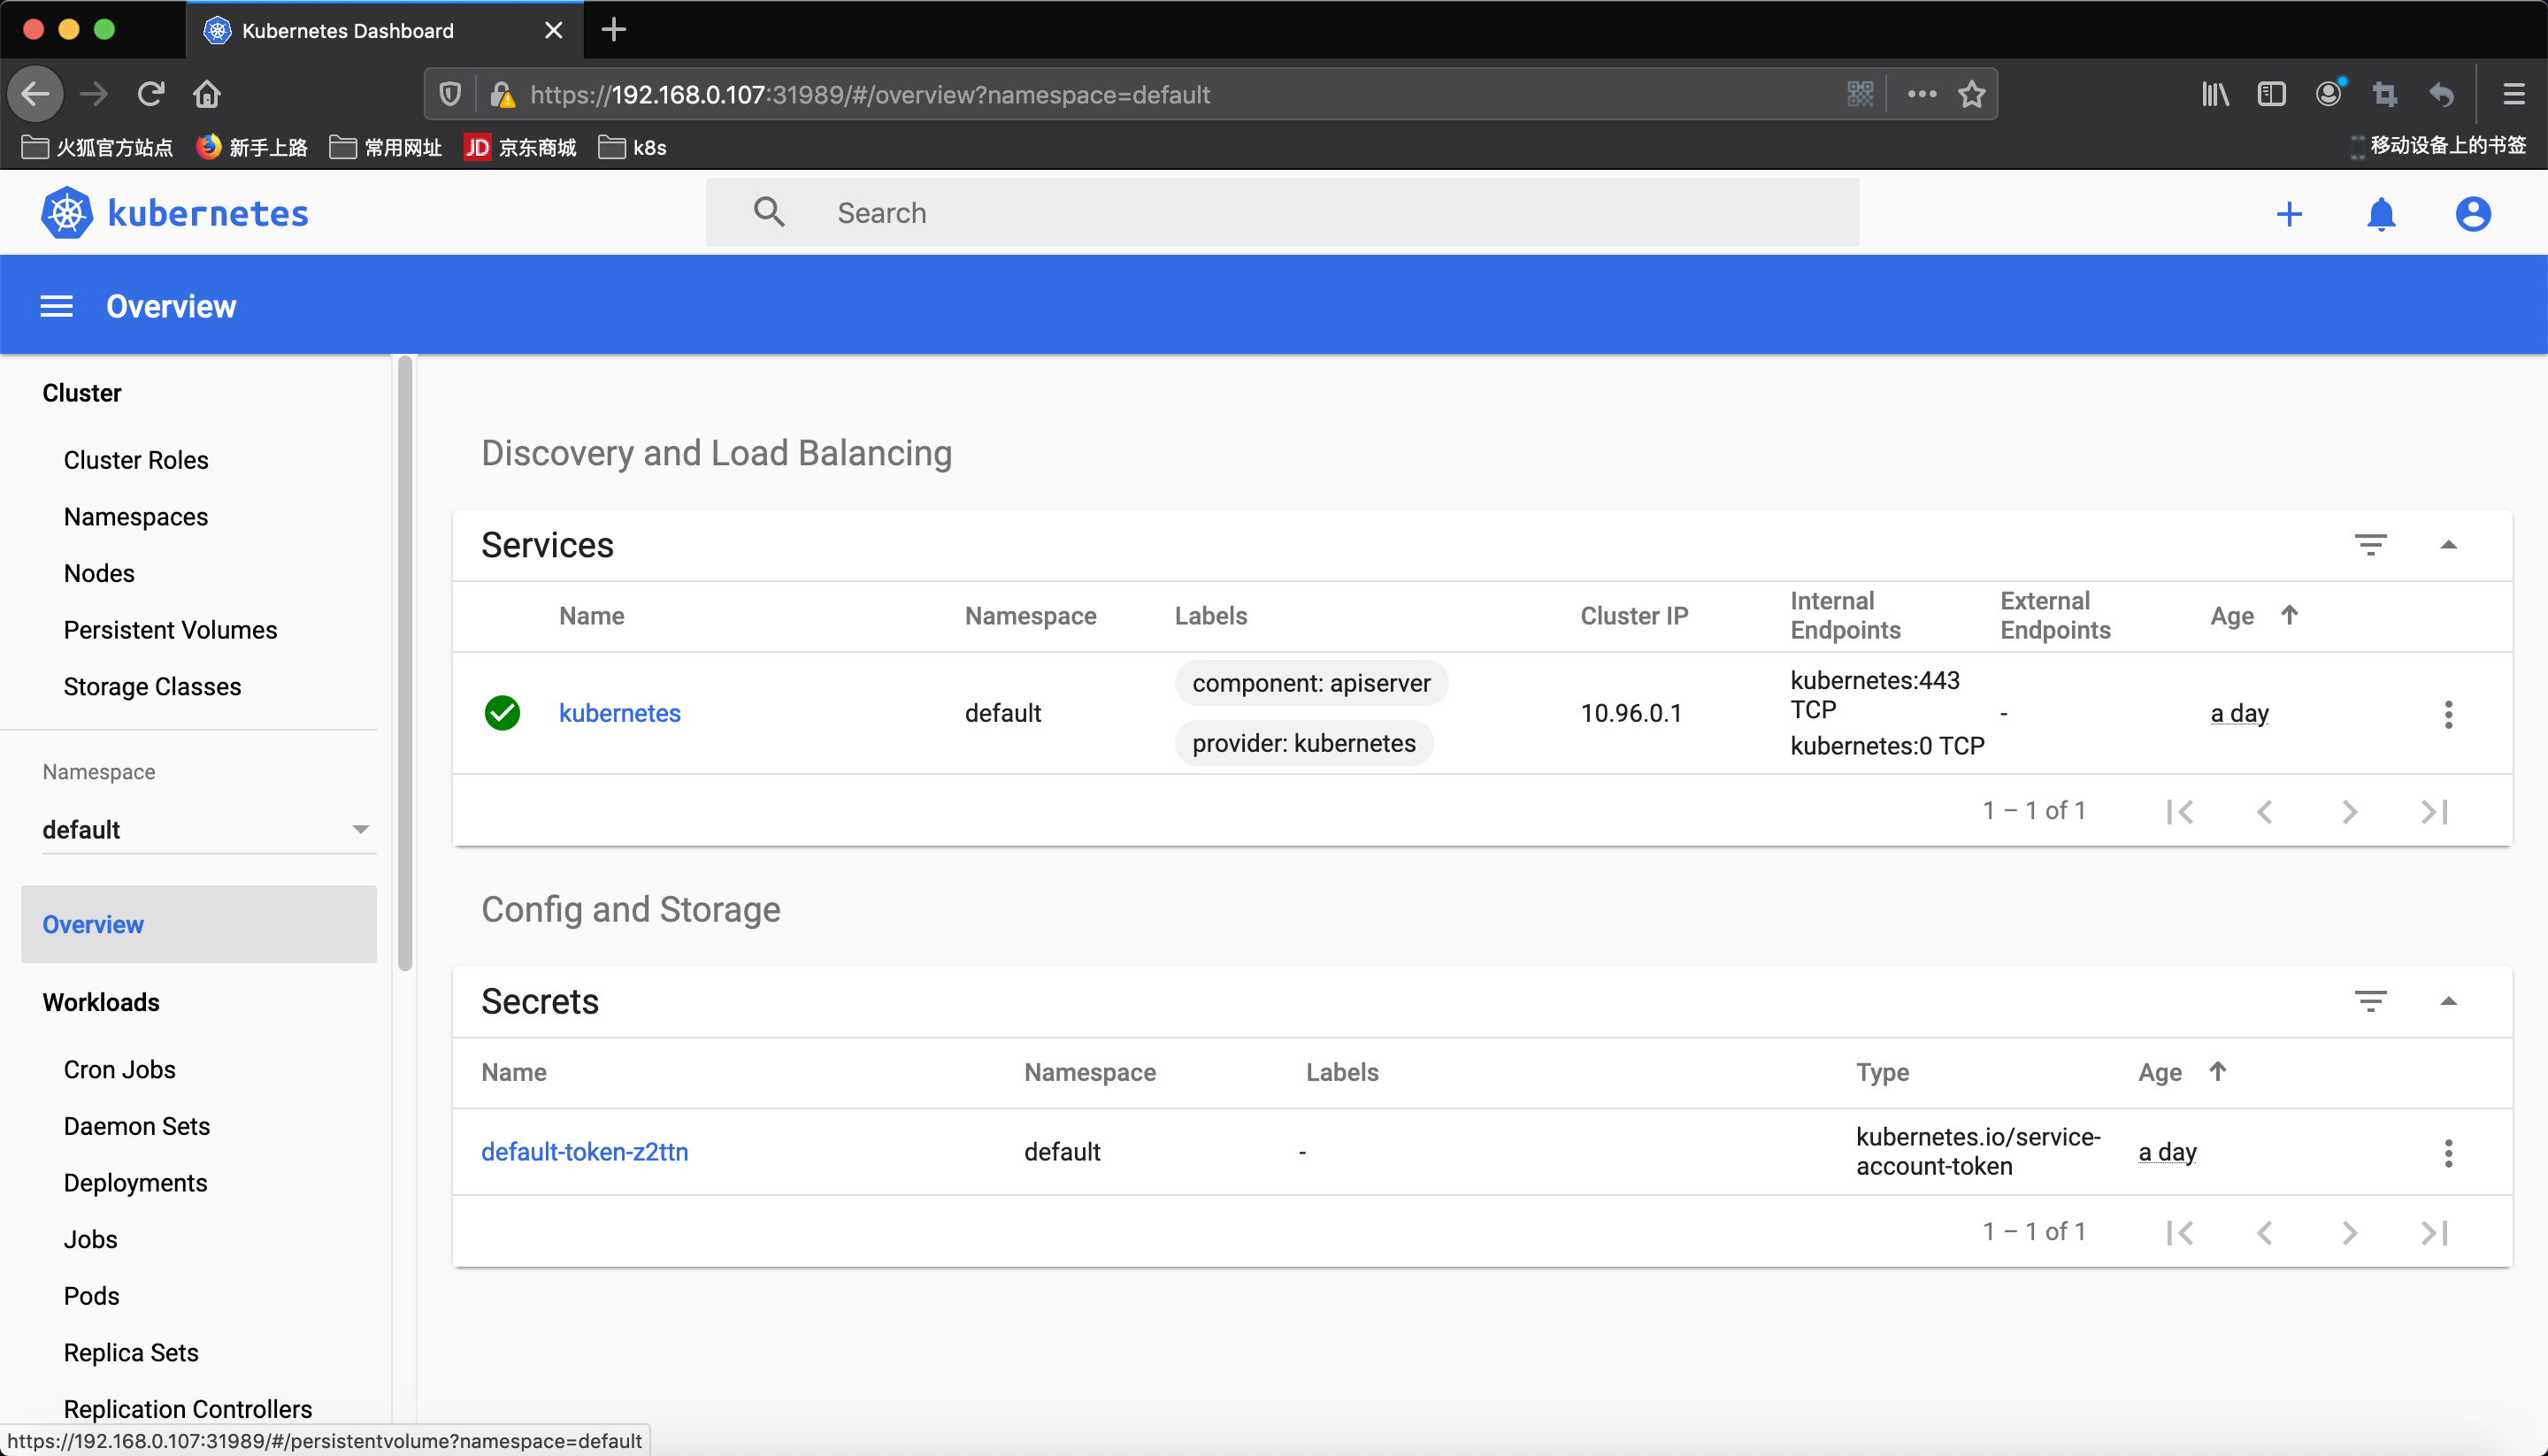Toggle the hamburger navigation menu
This screenshot has width=2548, height=1456.
(x=56, y=307)
